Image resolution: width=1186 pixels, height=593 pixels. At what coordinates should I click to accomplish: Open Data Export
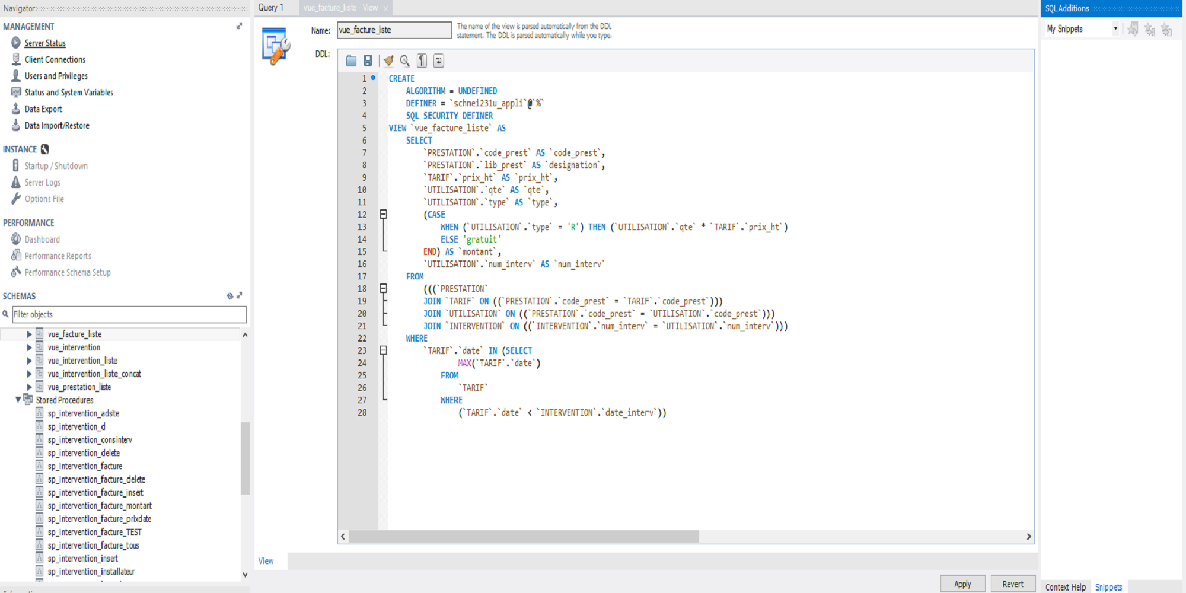tap(43, 109)
